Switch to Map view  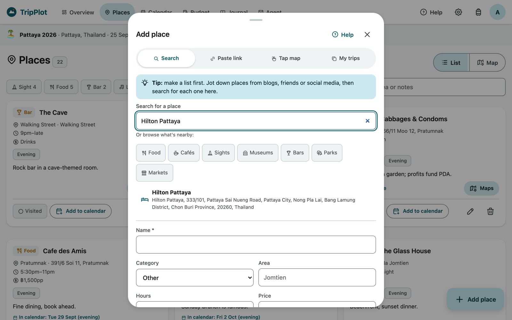tap(487, 62)
